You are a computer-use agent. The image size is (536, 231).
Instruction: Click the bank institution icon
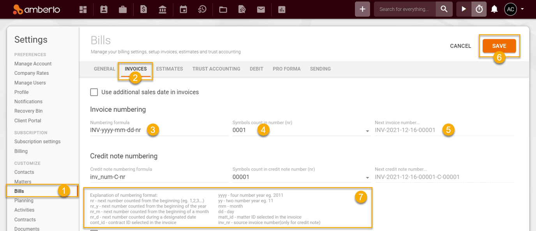[x=163, y=9]
